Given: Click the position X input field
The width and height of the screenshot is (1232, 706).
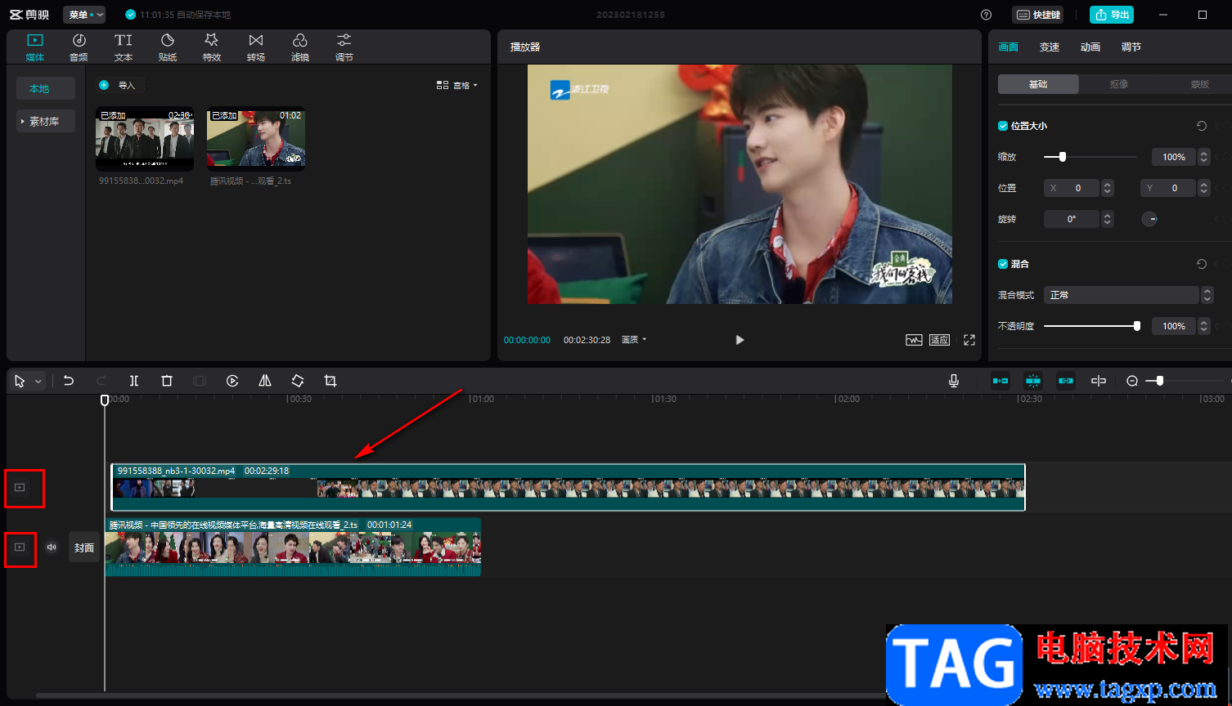Looking at the screenshot, I should click(x=1072, y=188).
